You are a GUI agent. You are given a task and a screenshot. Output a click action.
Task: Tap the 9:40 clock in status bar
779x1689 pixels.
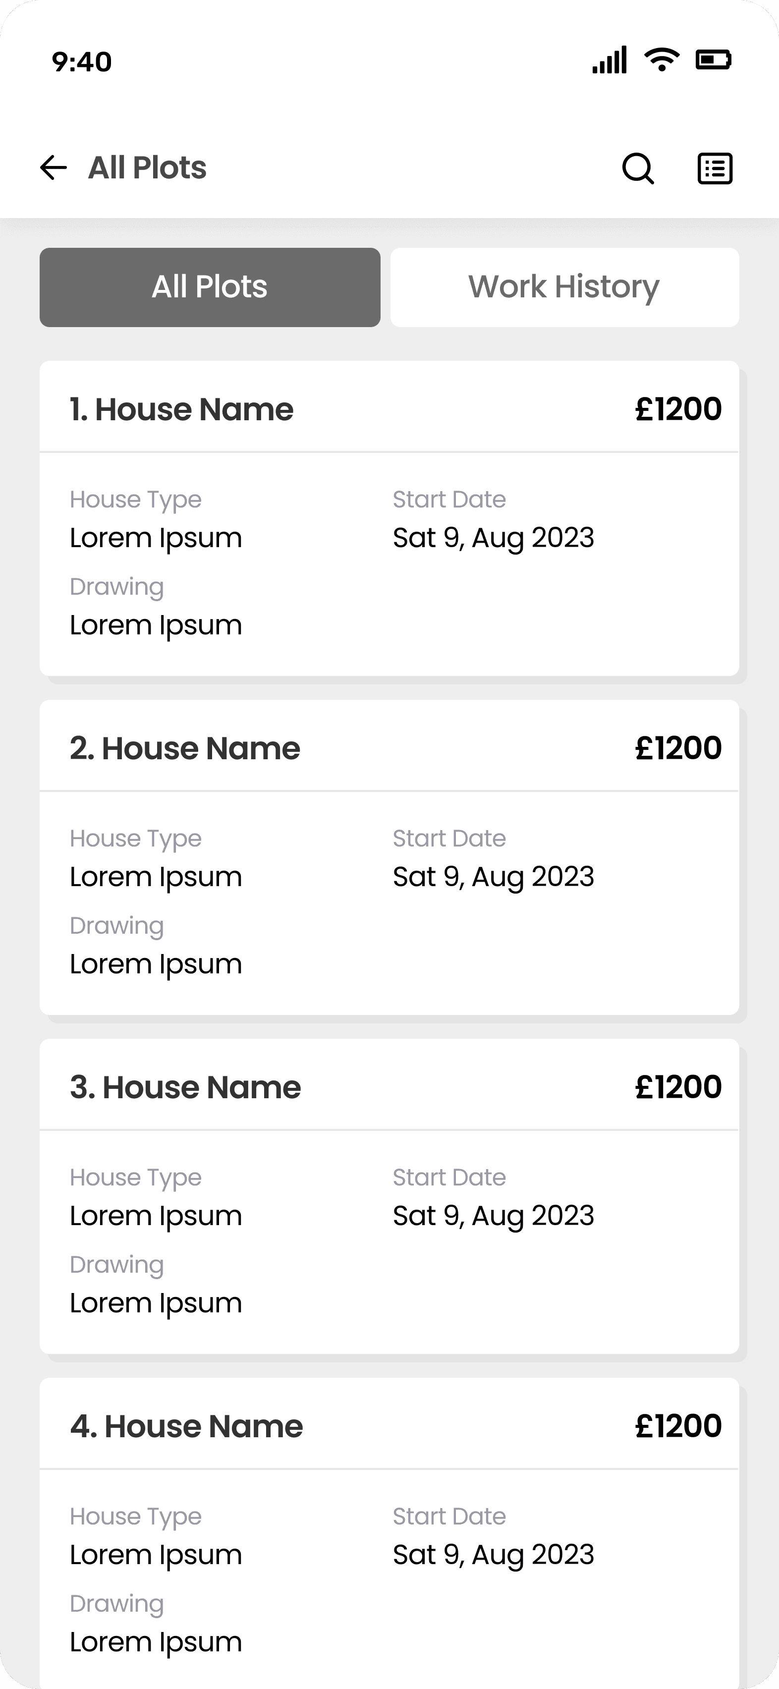click(x=82, y=62)
